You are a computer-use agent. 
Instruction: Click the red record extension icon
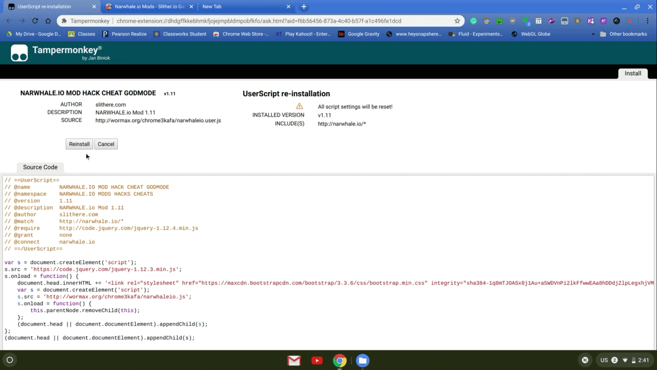[x=629, y=21]
